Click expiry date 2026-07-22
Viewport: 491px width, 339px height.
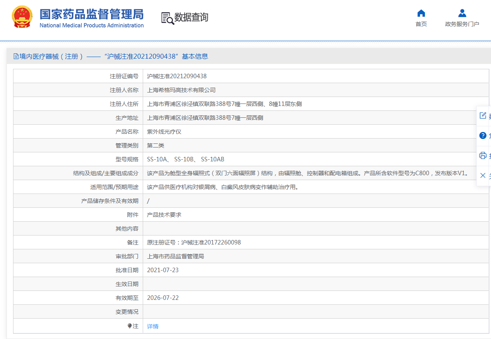(x=163, y=298)
